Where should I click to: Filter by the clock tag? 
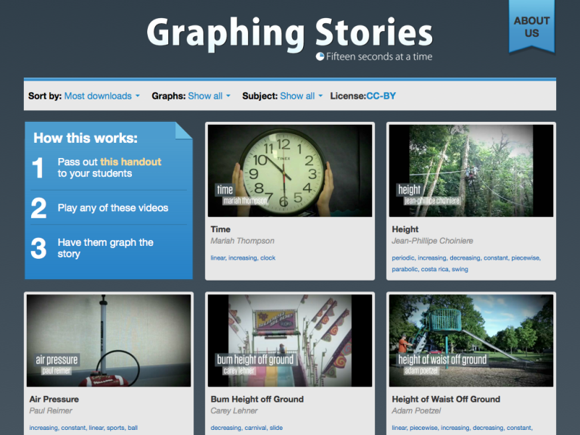[267, 257]
